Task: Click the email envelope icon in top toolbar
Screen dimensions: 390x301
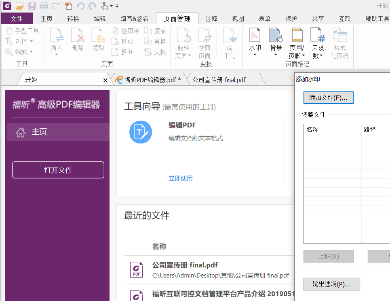Action: (x=56, y=6)
